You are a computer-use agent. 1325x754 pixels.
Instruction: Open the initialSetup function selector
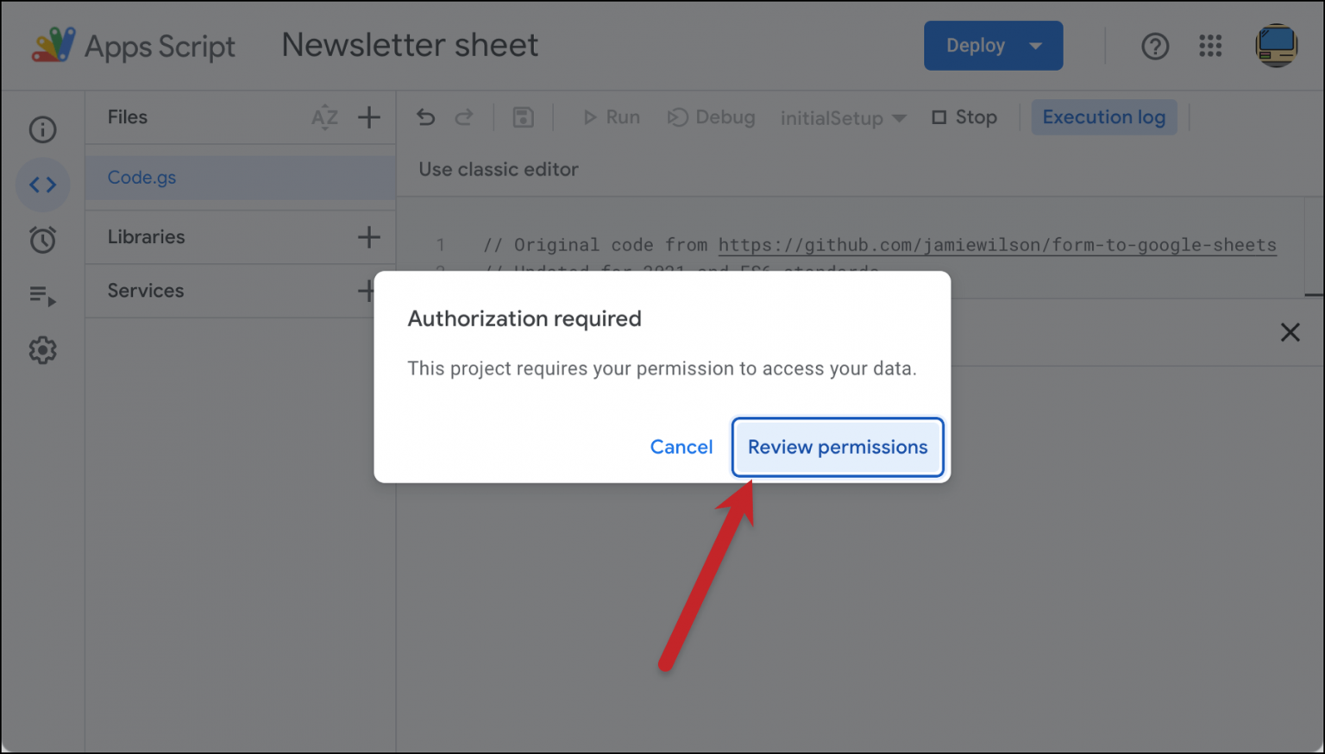point(843,117)
